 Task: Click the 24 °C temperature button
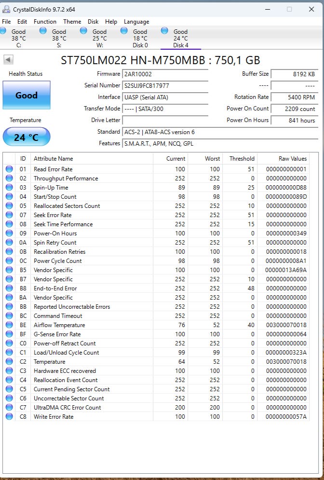pyautogui.click(x=27, y=137)
